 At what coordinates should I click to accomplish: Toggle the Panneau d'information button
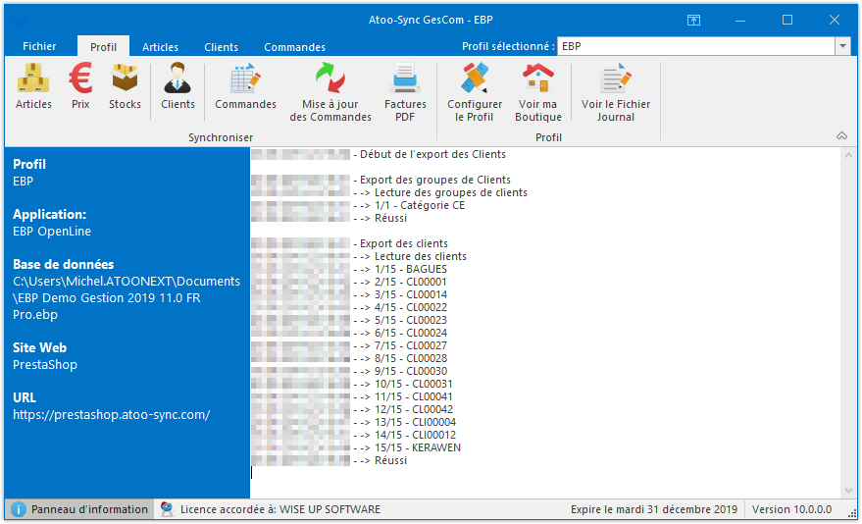pyautogui.click(x=79, y=509)
